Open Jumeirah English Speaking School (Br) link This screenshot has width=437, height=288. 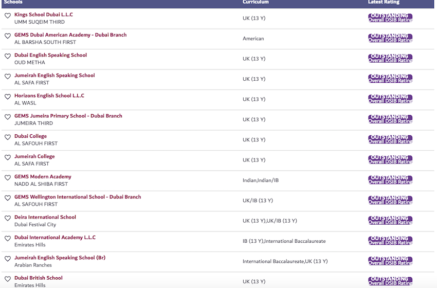pos(60,258)
